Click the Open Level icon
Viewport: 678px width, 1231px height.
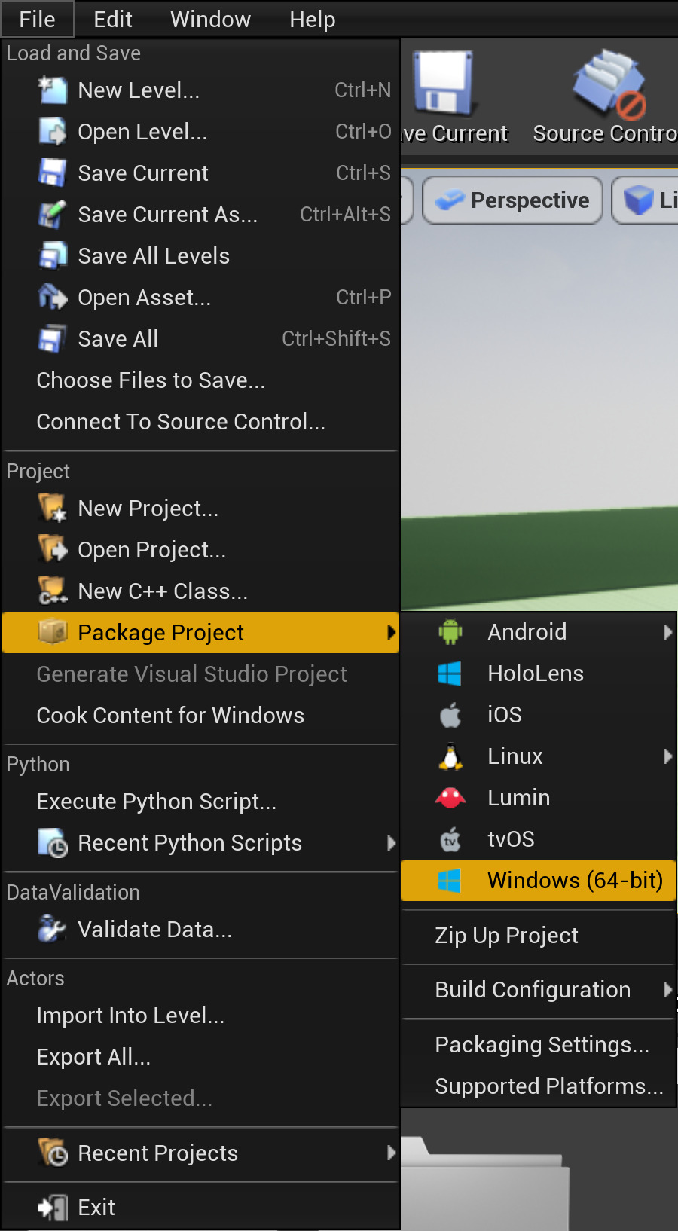[53, 132]
